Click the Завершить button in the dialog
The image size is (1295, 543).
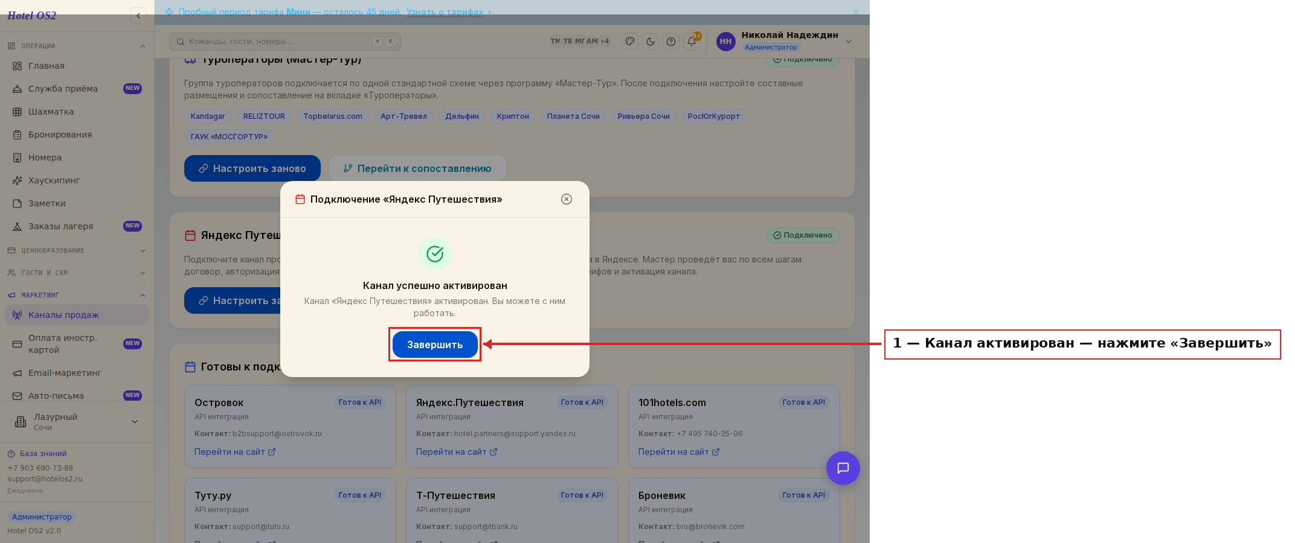(435, 345)
